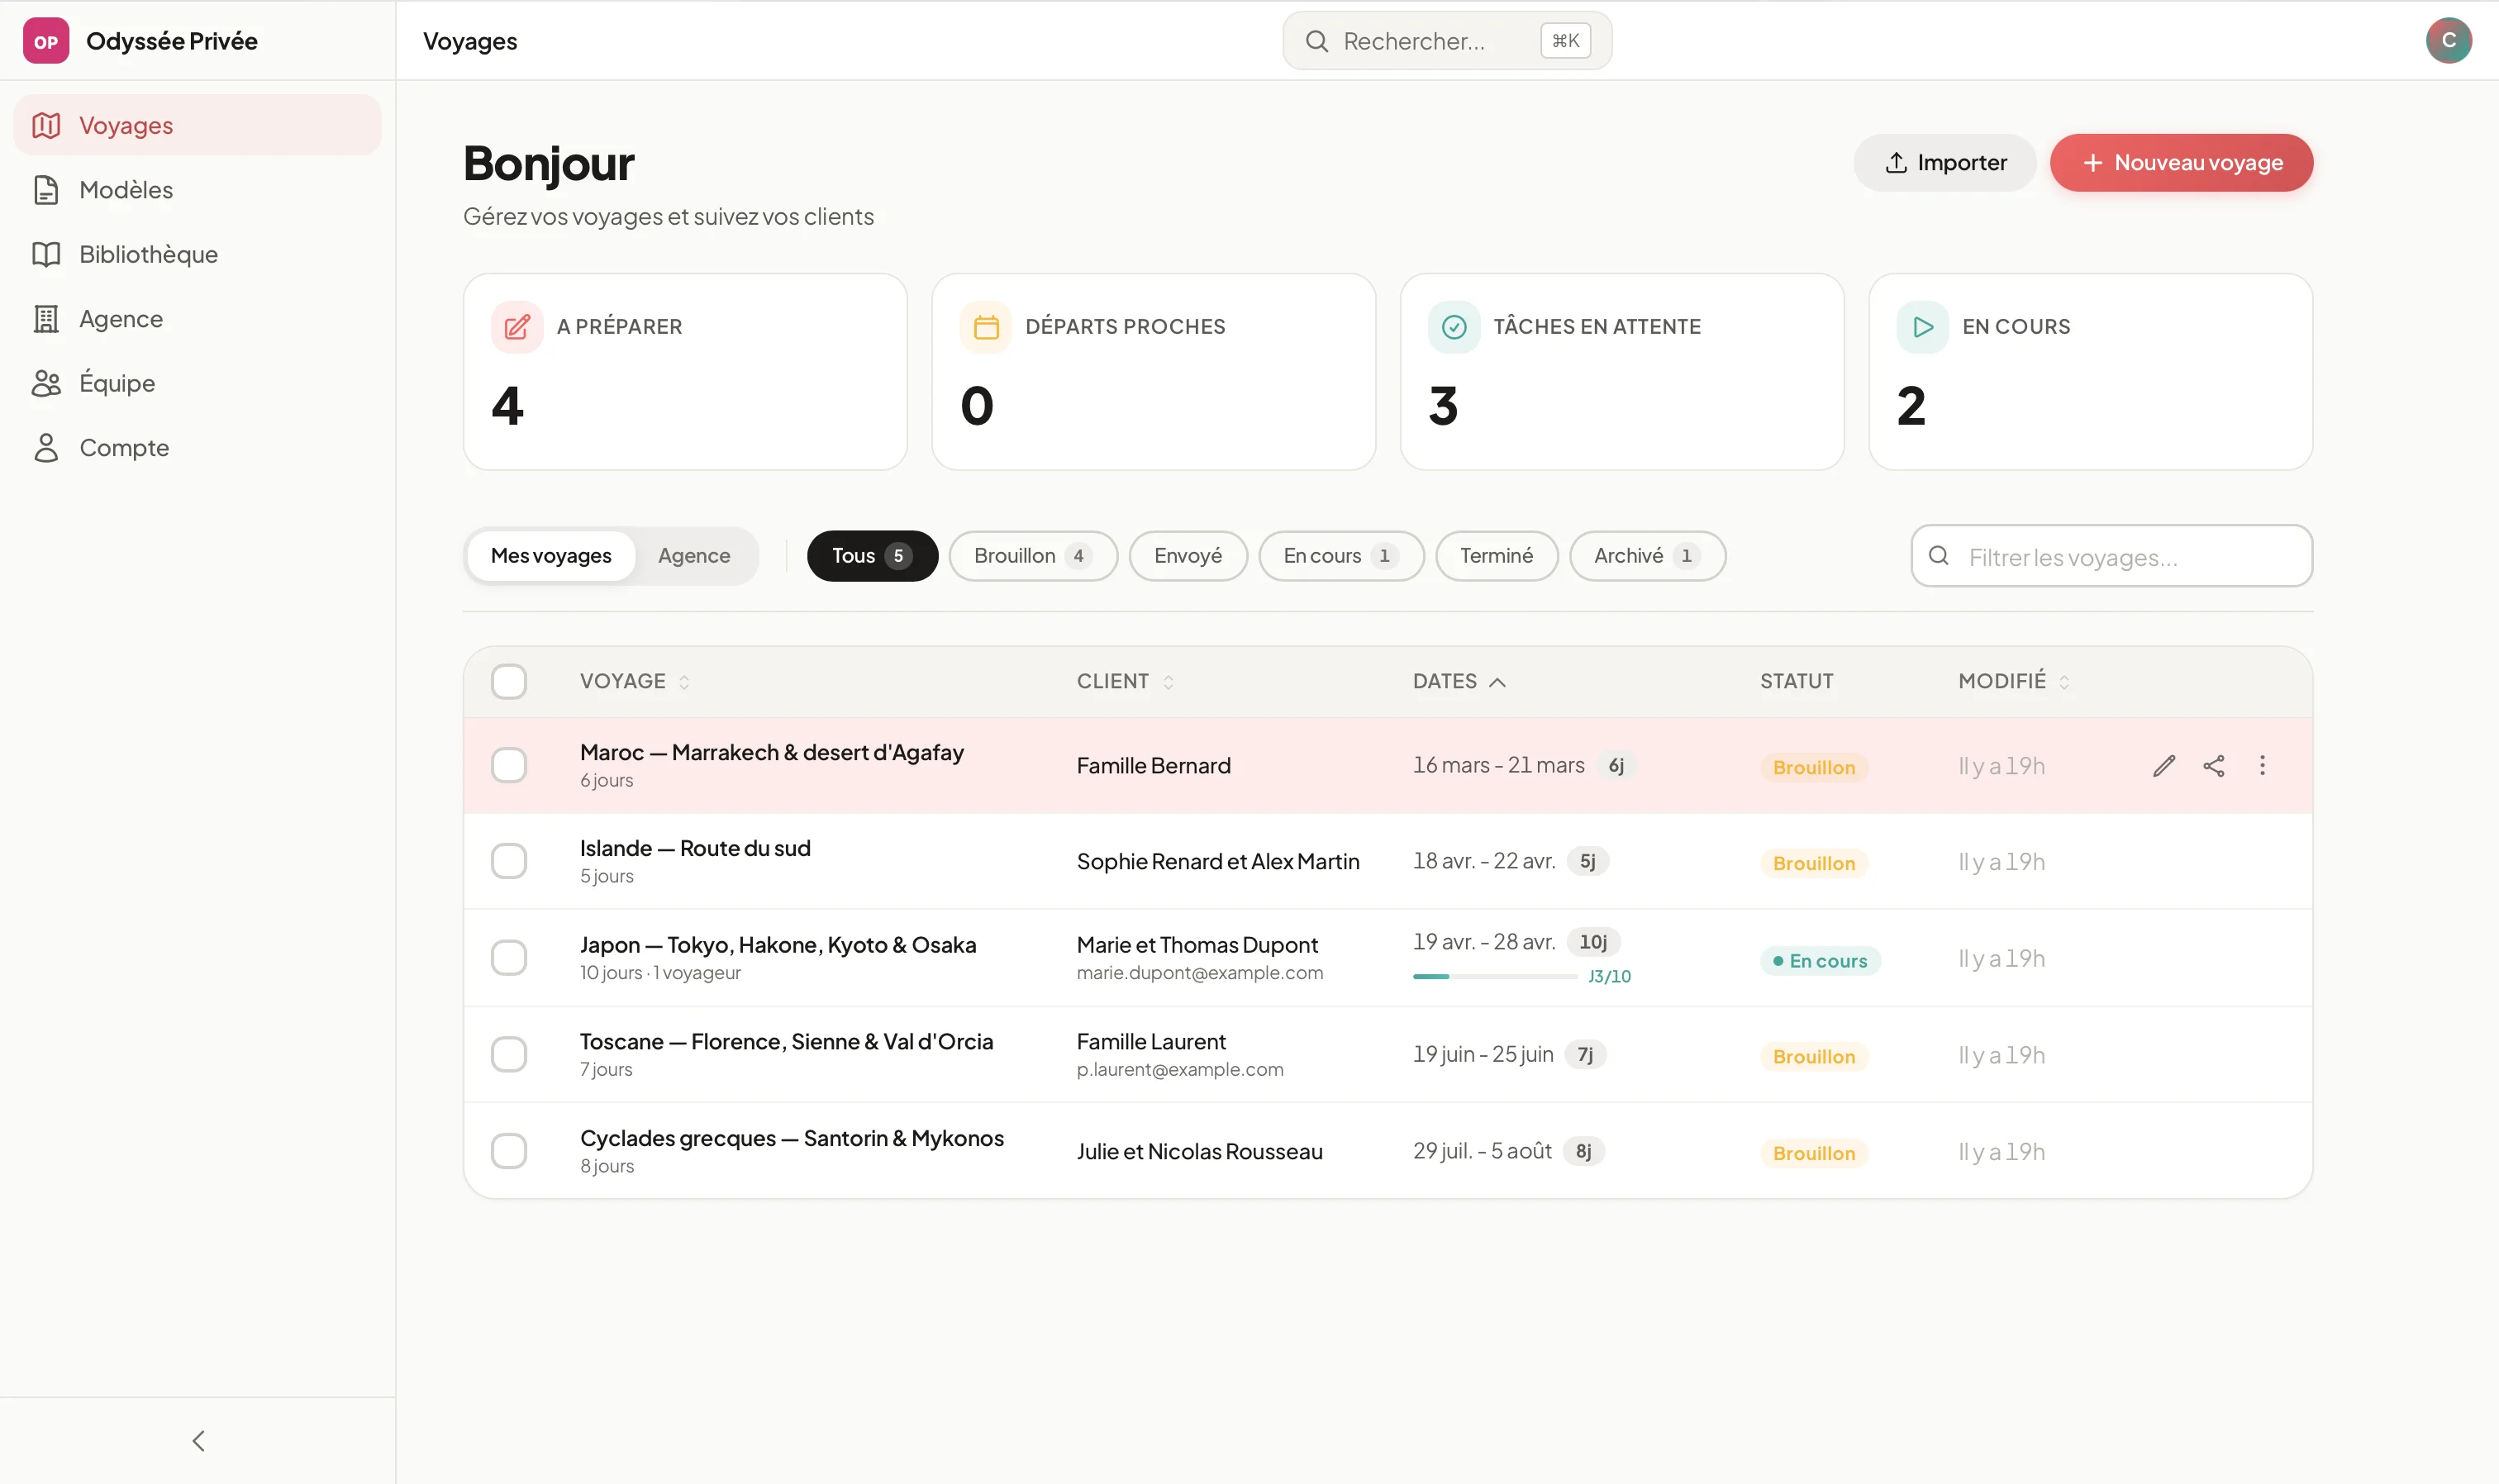Check the Cyclades grecques row checkbox
Screen dimensions: 2499x1484
[x=510, y=1151]
